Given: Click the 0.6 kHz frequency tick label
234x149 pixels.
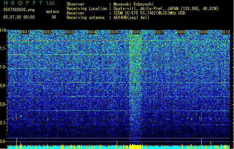Looking at the screenshot, I should [3, 142].
